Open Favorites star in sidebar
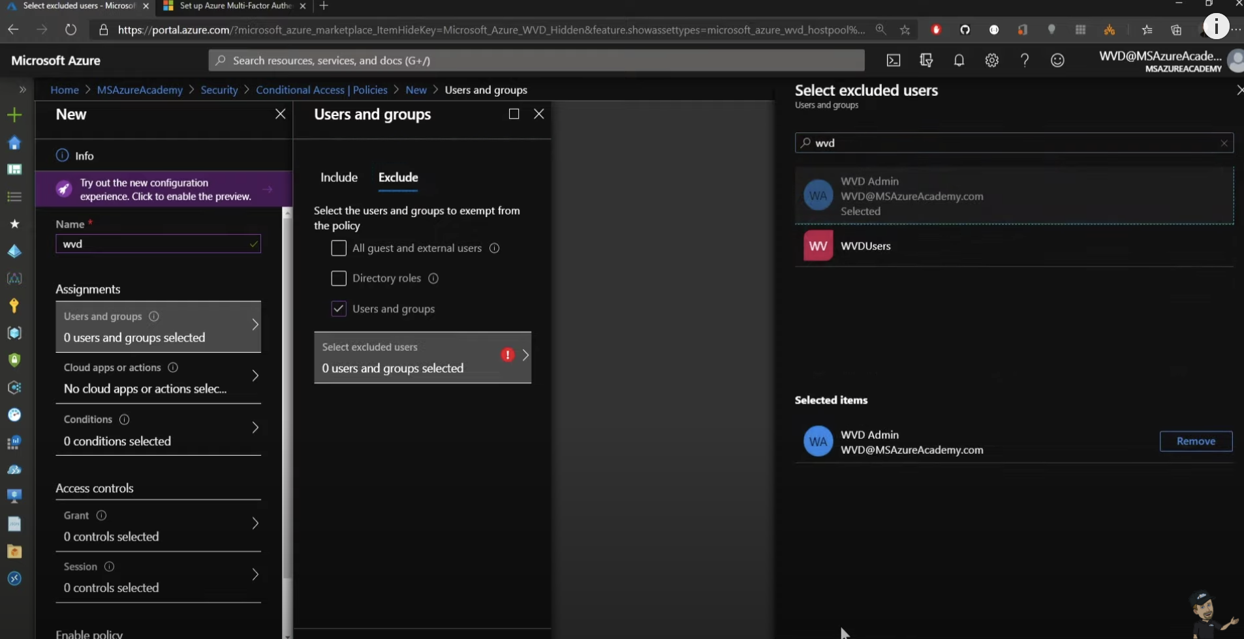The height and width of the screenshot is (639, 1244). [14, 224]
